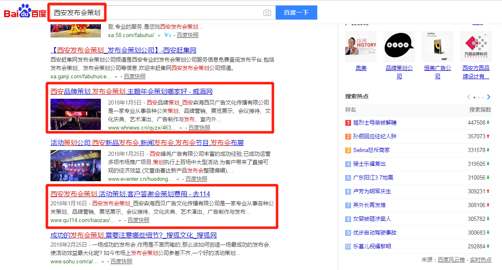Click the 奥美 OUR HISTORY thumbnail

(x=361, y=46)
